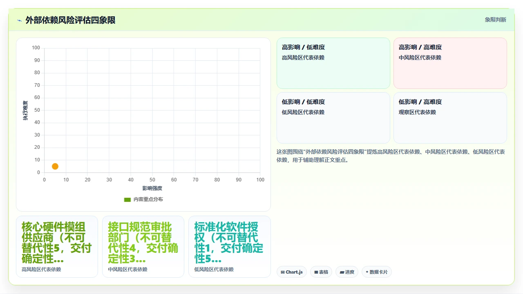Select the 标准化软件授权 data card
Image resolution: width=523 pixels, height=294 pixels.
230,247
